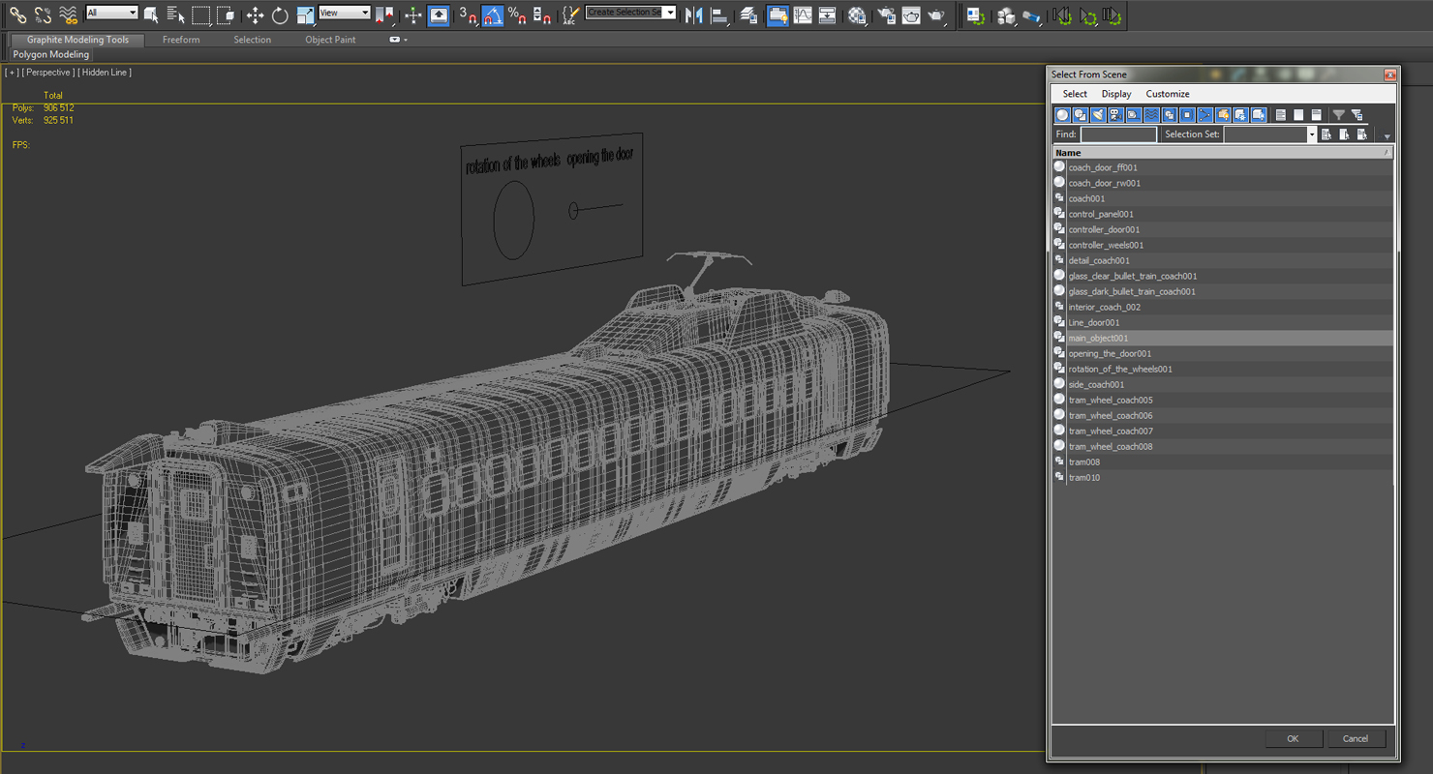Screen dimensions: 1433x774
Task: Toggle Percent Snap button
Action: click(518, 15)
